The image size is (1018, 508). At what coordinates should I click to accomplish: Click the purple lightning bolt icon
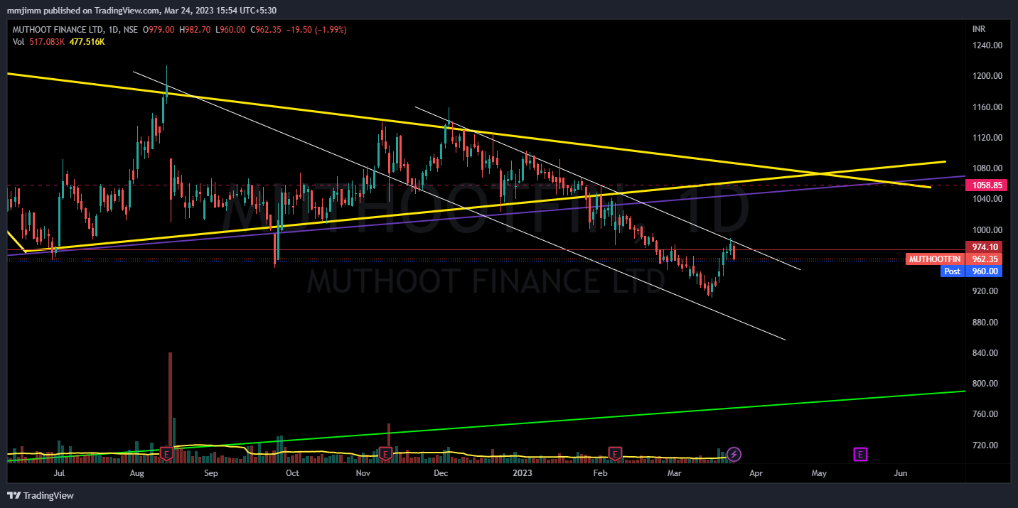point(734,453)
